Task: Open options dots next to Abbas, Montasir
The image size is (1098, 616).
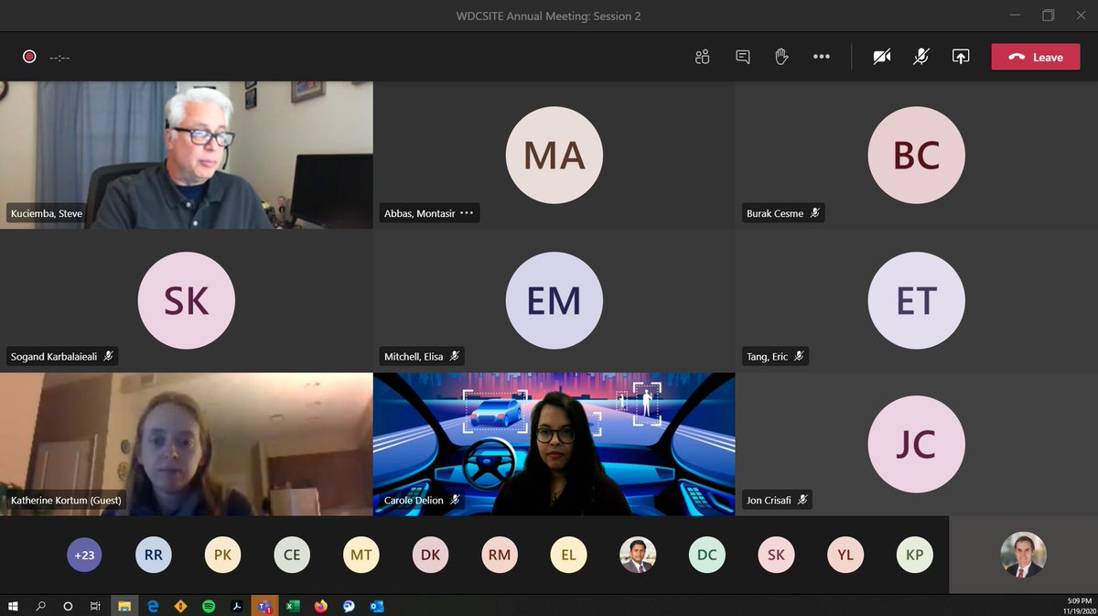Action: (x=468, y=213)
